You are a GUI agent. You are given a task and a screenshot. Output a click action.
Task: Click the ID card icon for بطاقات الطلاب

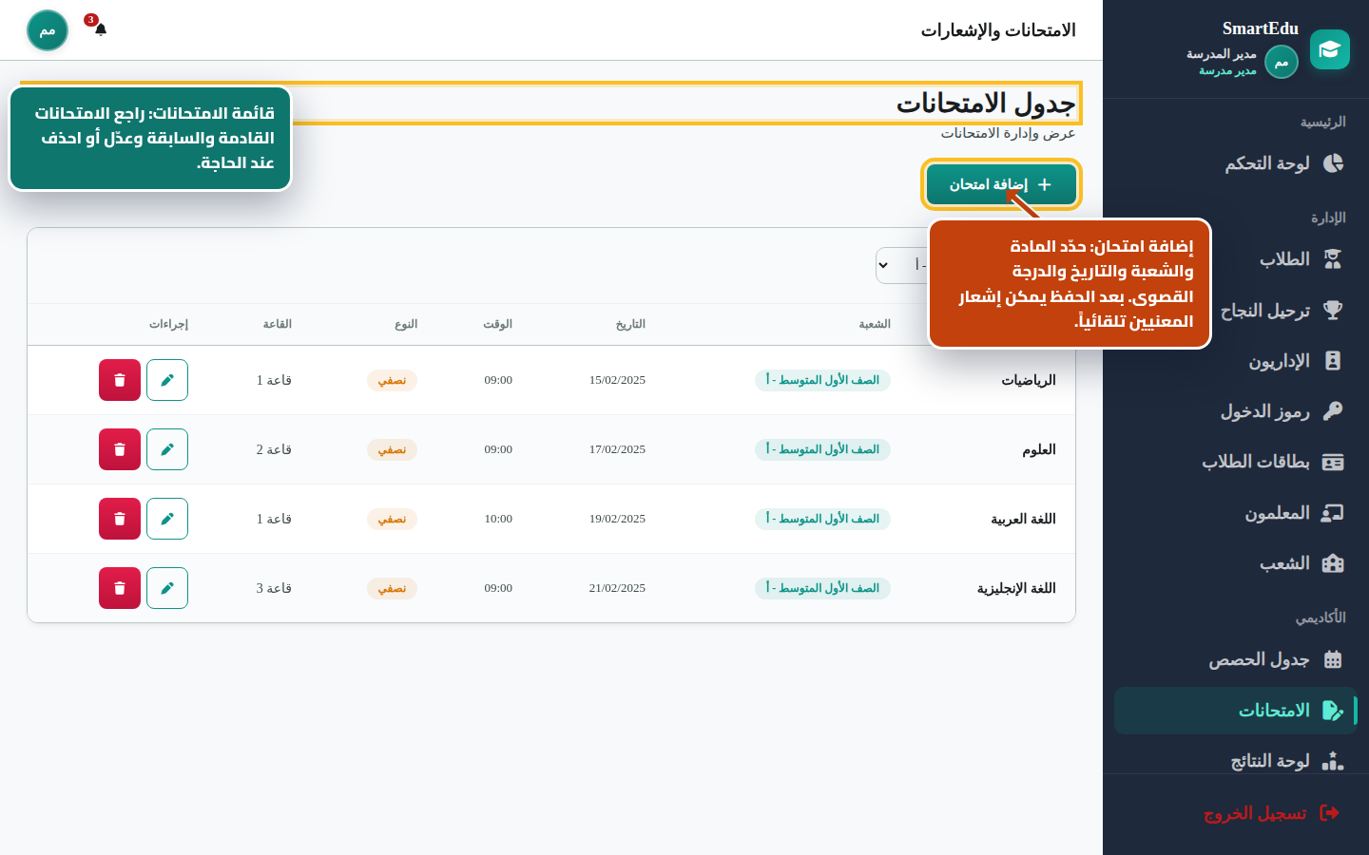(x=1333, y=462)
